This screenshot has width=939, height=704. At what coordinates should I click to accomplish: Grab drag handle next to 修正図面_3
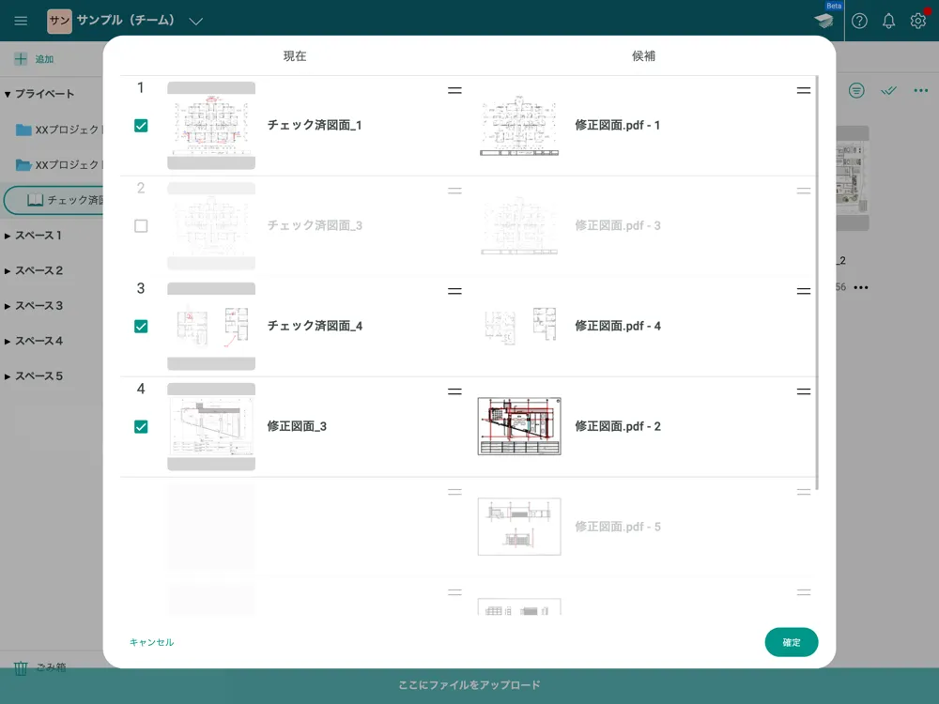click(454, 391)
